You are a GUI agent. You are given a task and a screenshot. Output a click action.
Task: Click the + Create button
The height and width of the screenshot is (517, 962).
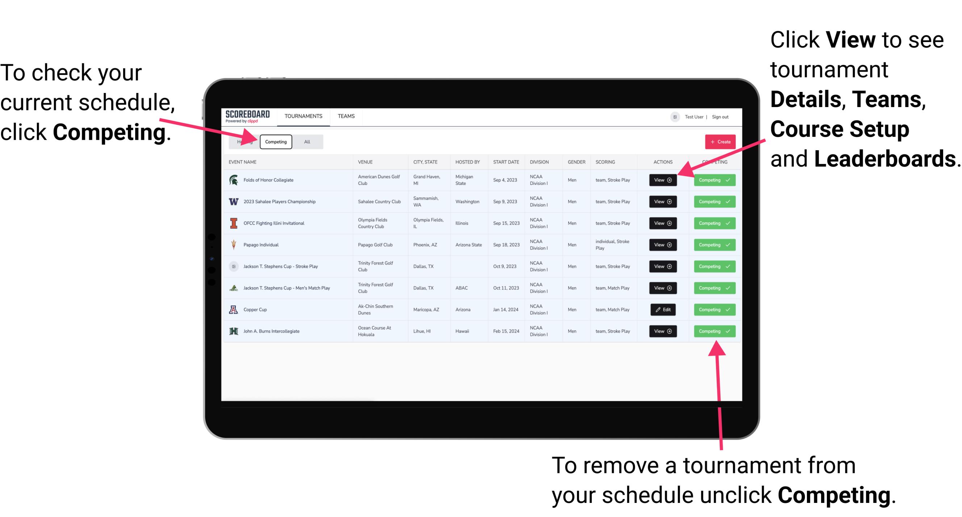pyautogui.click(x=719, y=142)
